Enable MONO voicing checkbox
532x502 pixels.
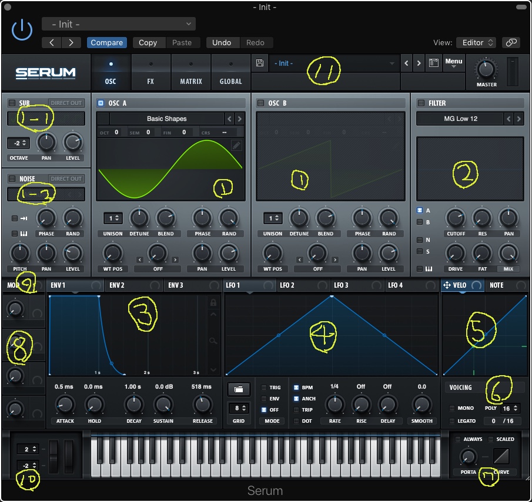(452, 408)
